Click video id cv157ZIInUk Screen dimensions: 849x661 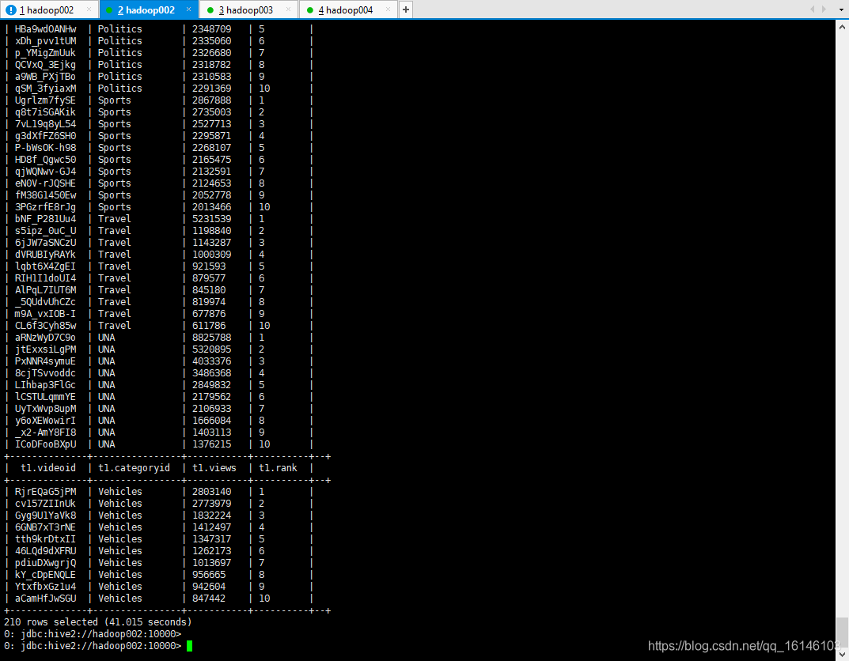tap(45, 504)
